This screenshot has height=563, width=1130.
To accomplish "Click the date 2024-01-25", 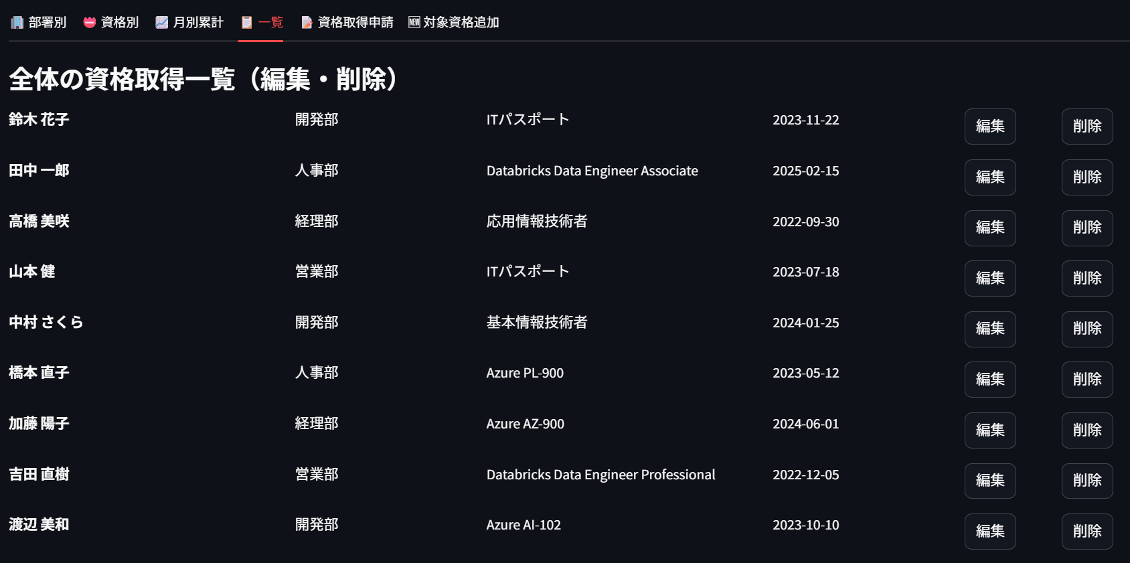I will click(806, 323).
